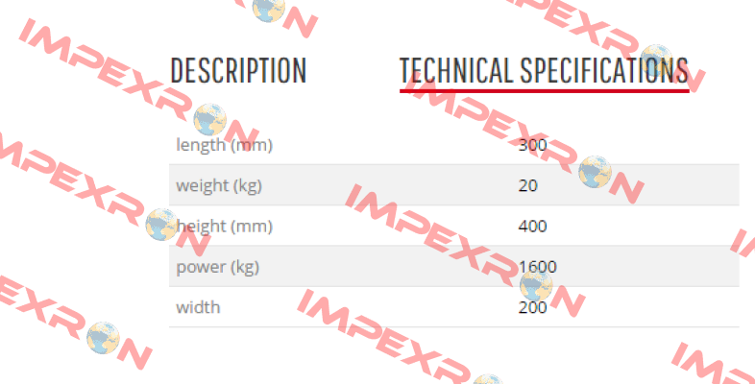
Task: Click the globe icon beside height label
Action: pos(161,225)
